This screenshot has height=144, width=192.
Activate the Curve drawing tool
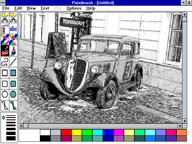[5, 62]
